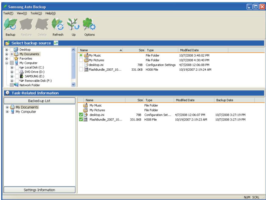Screen dimensions: 266x200
Task: Click My Music folder icon in source list
Action: pyautogui.click(x=86, y=55)
